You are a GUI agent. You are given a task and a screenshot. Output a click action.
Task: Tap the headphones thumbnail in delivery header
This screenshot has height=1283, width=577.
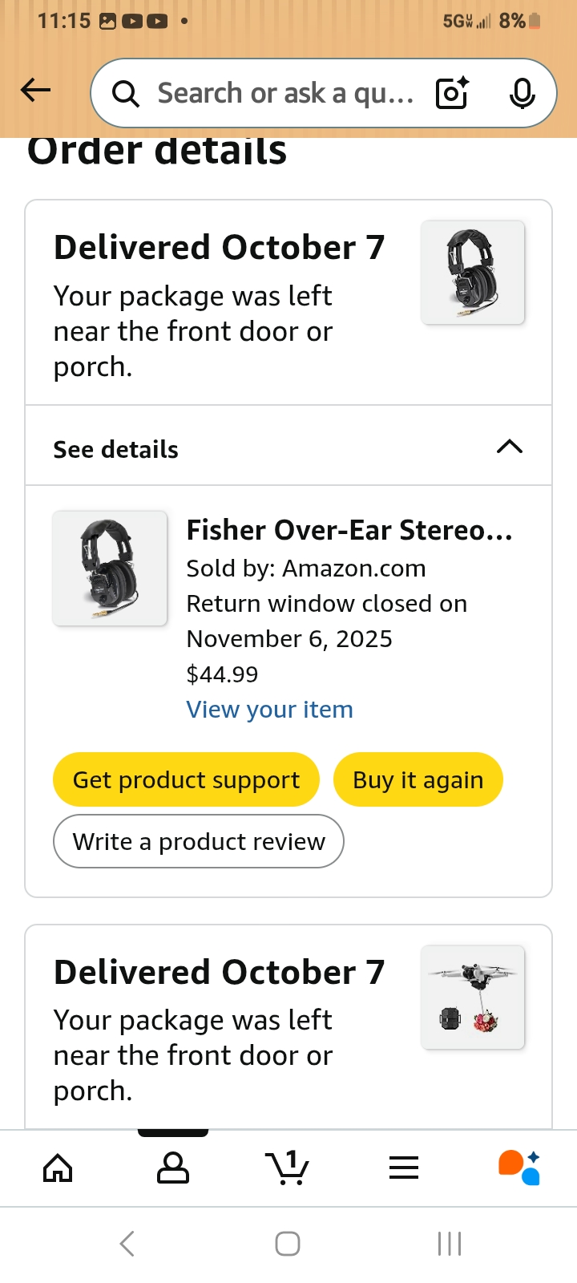pyautogui.click(x=473, y=273)
